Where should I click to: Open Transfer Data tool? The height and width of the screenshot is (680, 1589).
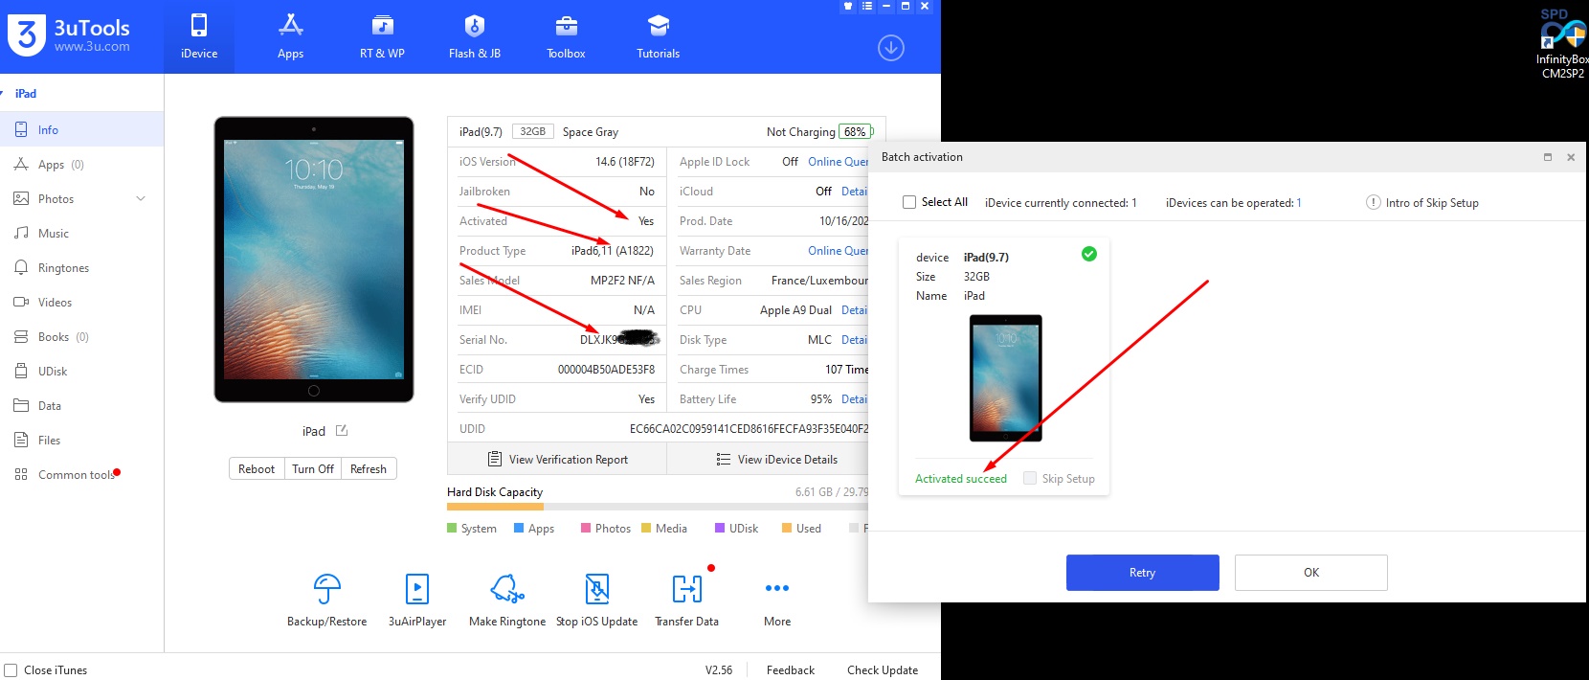click(687, 601)
